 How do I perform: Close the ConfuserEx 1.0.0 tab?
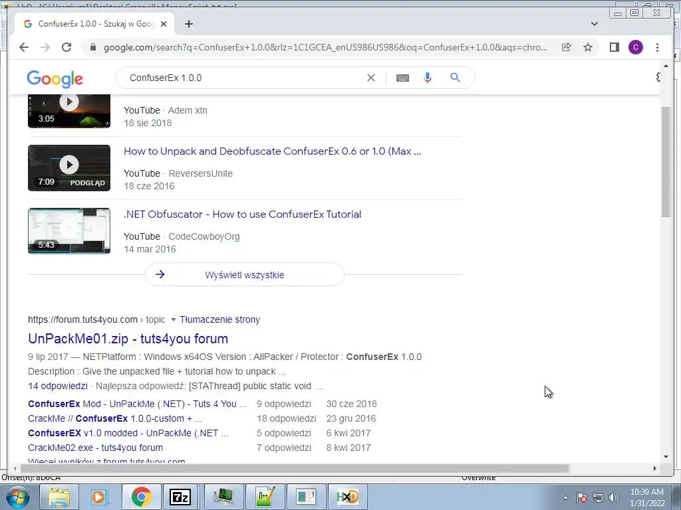pyautogui.click(x=164, y=24)
